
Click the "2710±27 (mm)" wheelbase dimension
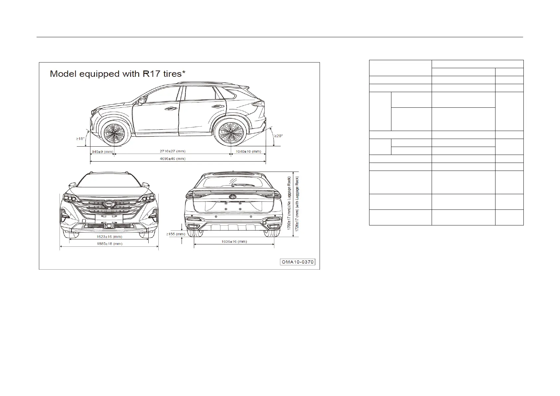(x=172, y=151)
